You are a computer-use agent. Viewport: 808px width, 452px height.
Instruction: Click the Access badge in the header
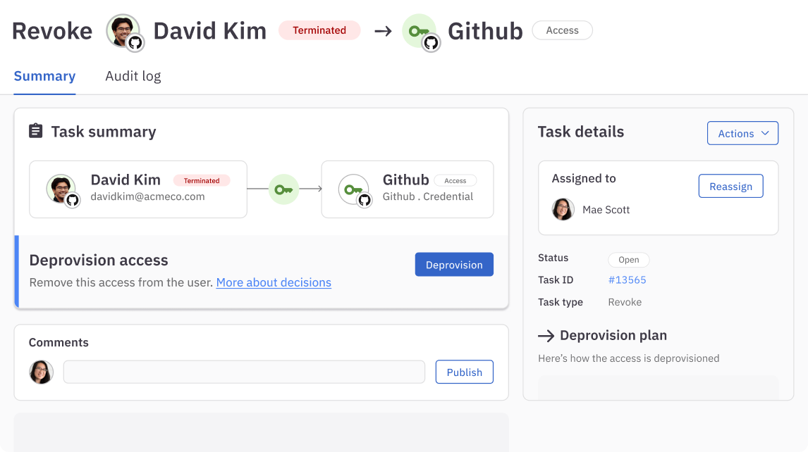(562, 30)
